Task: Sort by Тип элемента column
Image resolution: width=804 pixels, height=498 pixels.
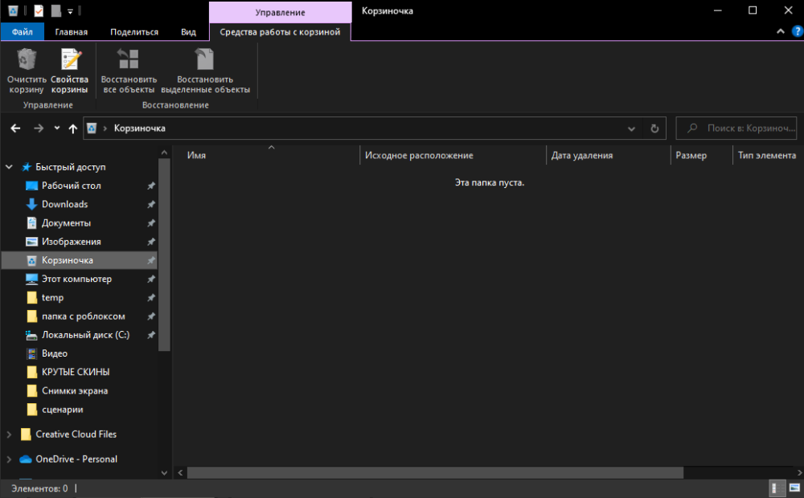Action: 768,155
